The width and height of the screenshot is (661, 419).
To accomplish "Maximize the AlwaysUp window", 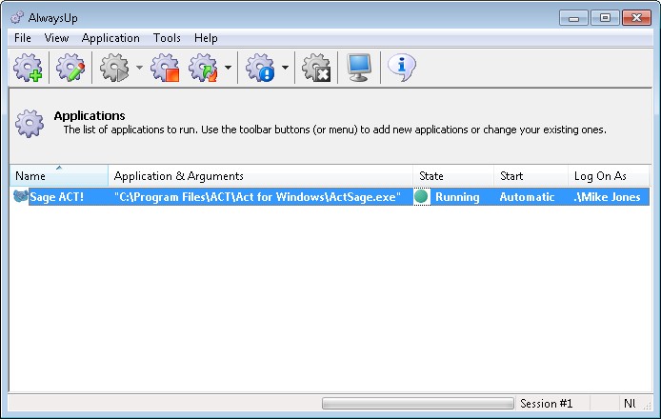I will click(605, 18).
